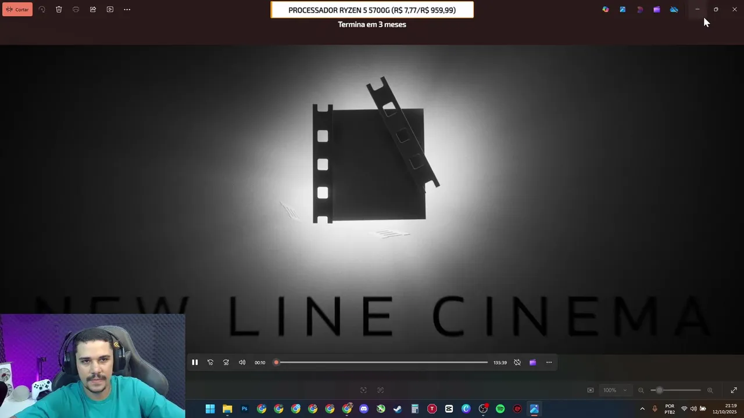
Task: Open Steam from the taskbar
Action: (x=398, y=409)
